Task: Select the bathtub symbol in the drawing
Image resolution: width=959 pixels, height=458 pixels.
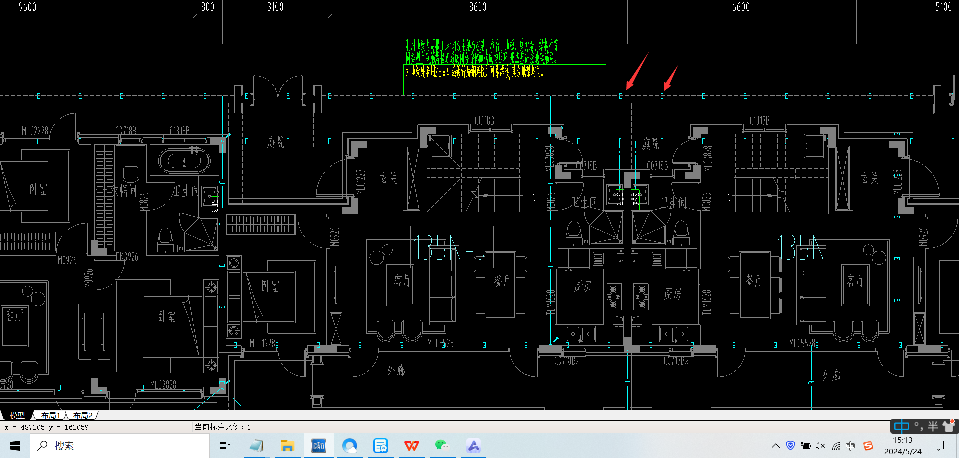Action: click(184, 161)
